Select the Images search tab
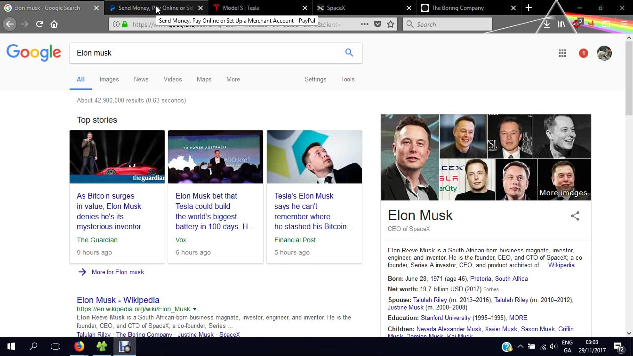 (109, 79)
